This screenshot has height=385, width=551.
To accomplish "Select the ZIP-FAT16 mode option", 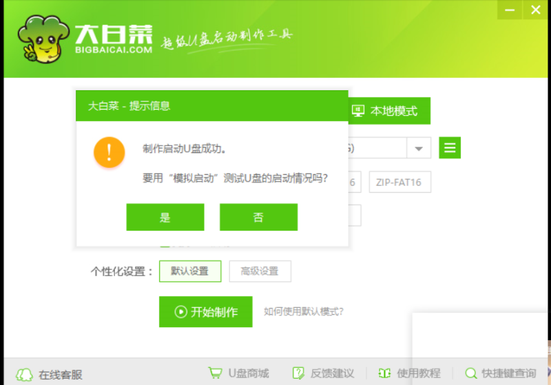I will pos(400,182).
